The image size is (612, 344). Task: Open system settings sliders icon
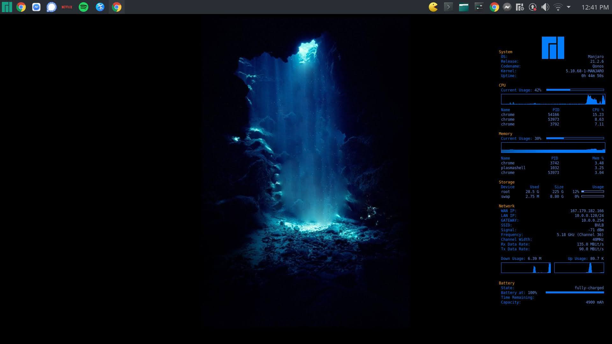(x=479, y=7)
